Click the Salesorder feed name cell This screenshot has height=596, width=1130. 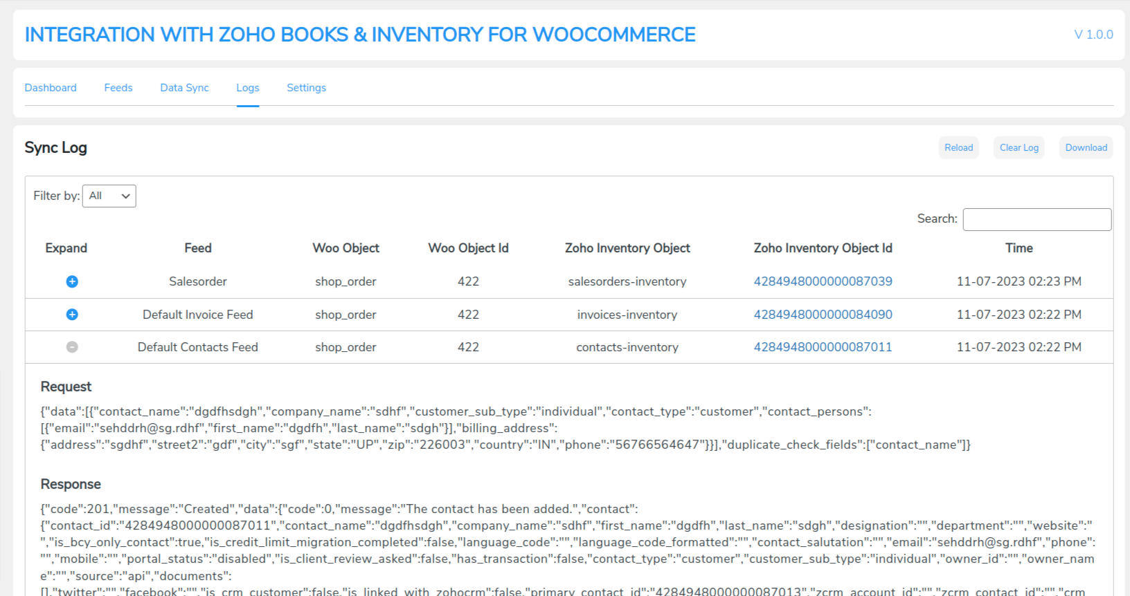tap(198, 281)
